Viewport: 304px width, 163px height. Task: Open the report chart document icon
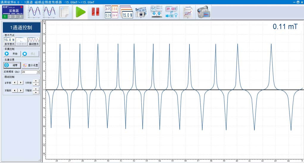point(187,12)
